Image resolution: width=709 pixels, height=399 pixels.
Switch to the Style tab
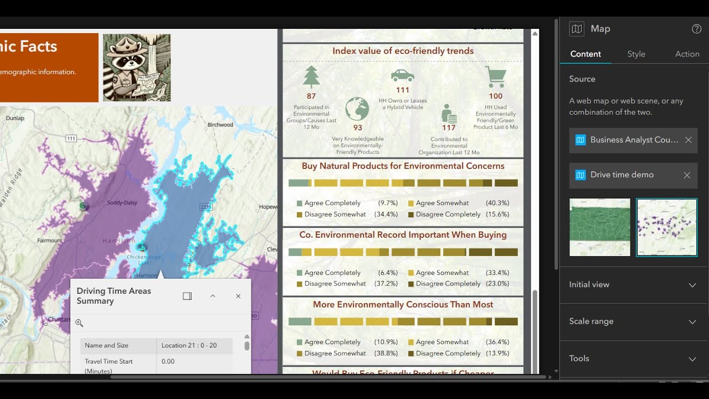[x=636, y=54]
